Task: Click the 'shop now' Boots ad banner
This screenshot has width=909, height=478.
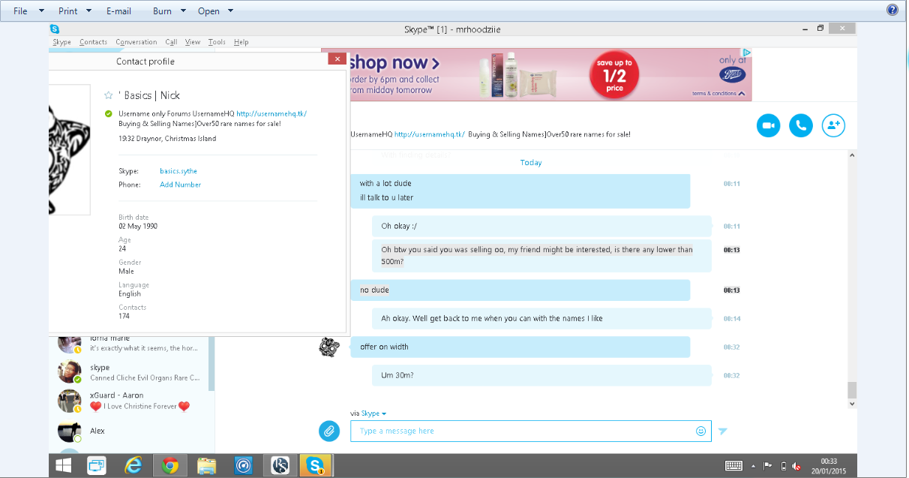Action: point(536,74)
